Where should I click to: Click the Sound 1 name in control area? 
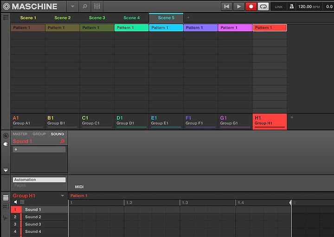tap(22, 141)
